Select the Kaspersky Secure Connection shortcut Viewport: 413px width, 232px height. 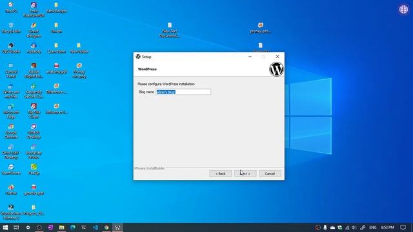click(34, 91)
